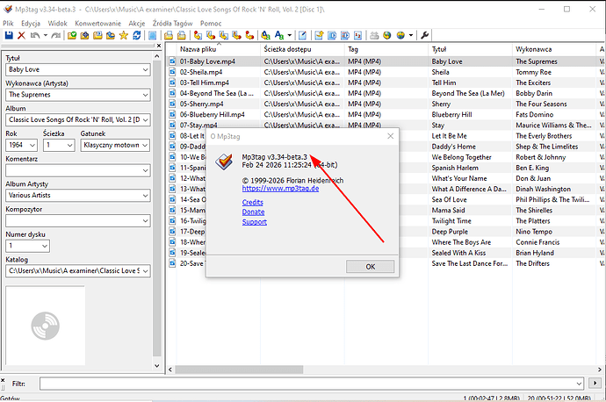Expand the Album Artysty combo box

(x=145, y=196)
